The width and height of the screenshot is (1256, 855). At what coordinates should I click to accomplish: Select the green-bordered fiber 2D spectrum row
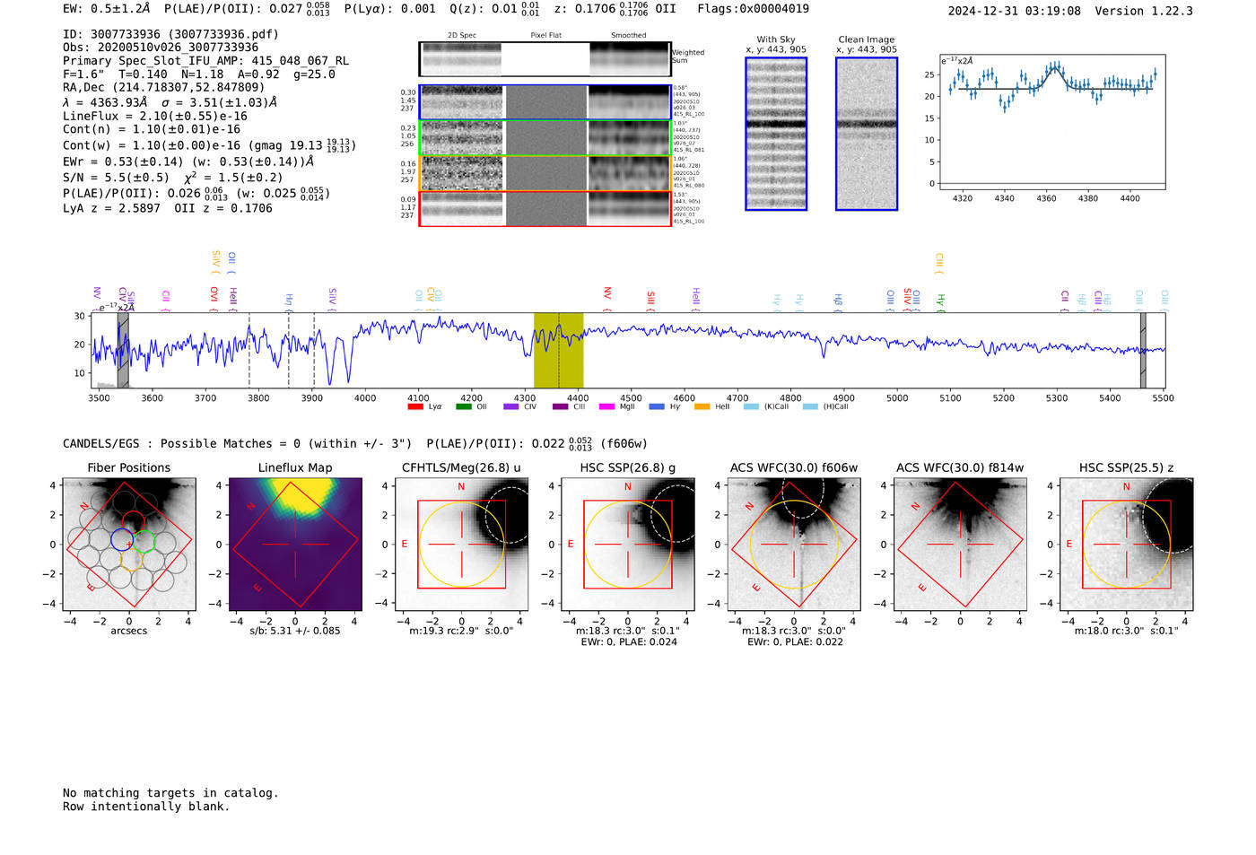[x=545, y=138]
